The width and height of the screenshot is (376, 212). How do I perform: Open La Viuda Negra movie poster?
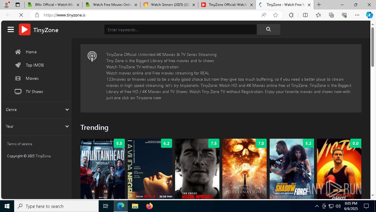tap(150, 169)
